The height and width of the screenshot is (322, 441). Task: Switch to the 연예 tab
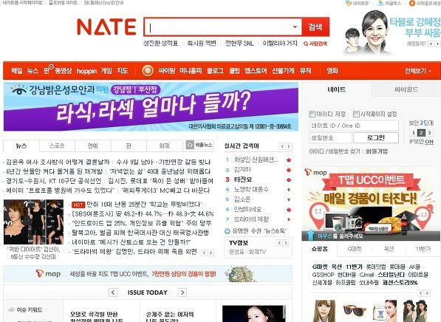pos(93,145)
